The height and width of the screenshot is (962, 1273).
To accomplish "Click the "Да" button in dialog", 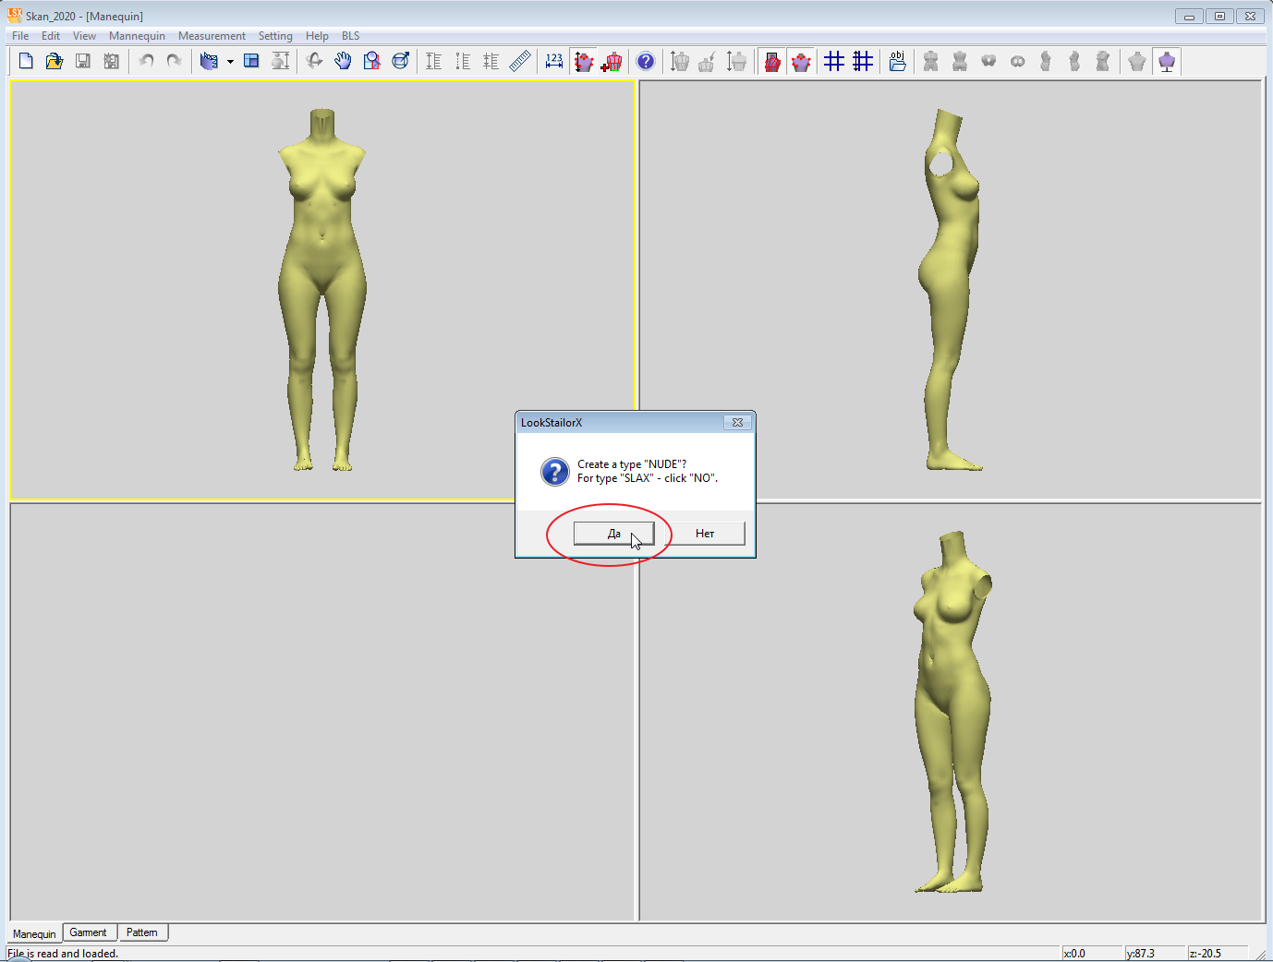I will coord(613,534).
